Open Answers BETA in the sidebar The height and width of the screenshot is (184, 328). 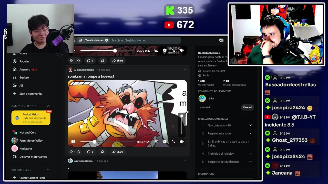(x=28, y=70)
